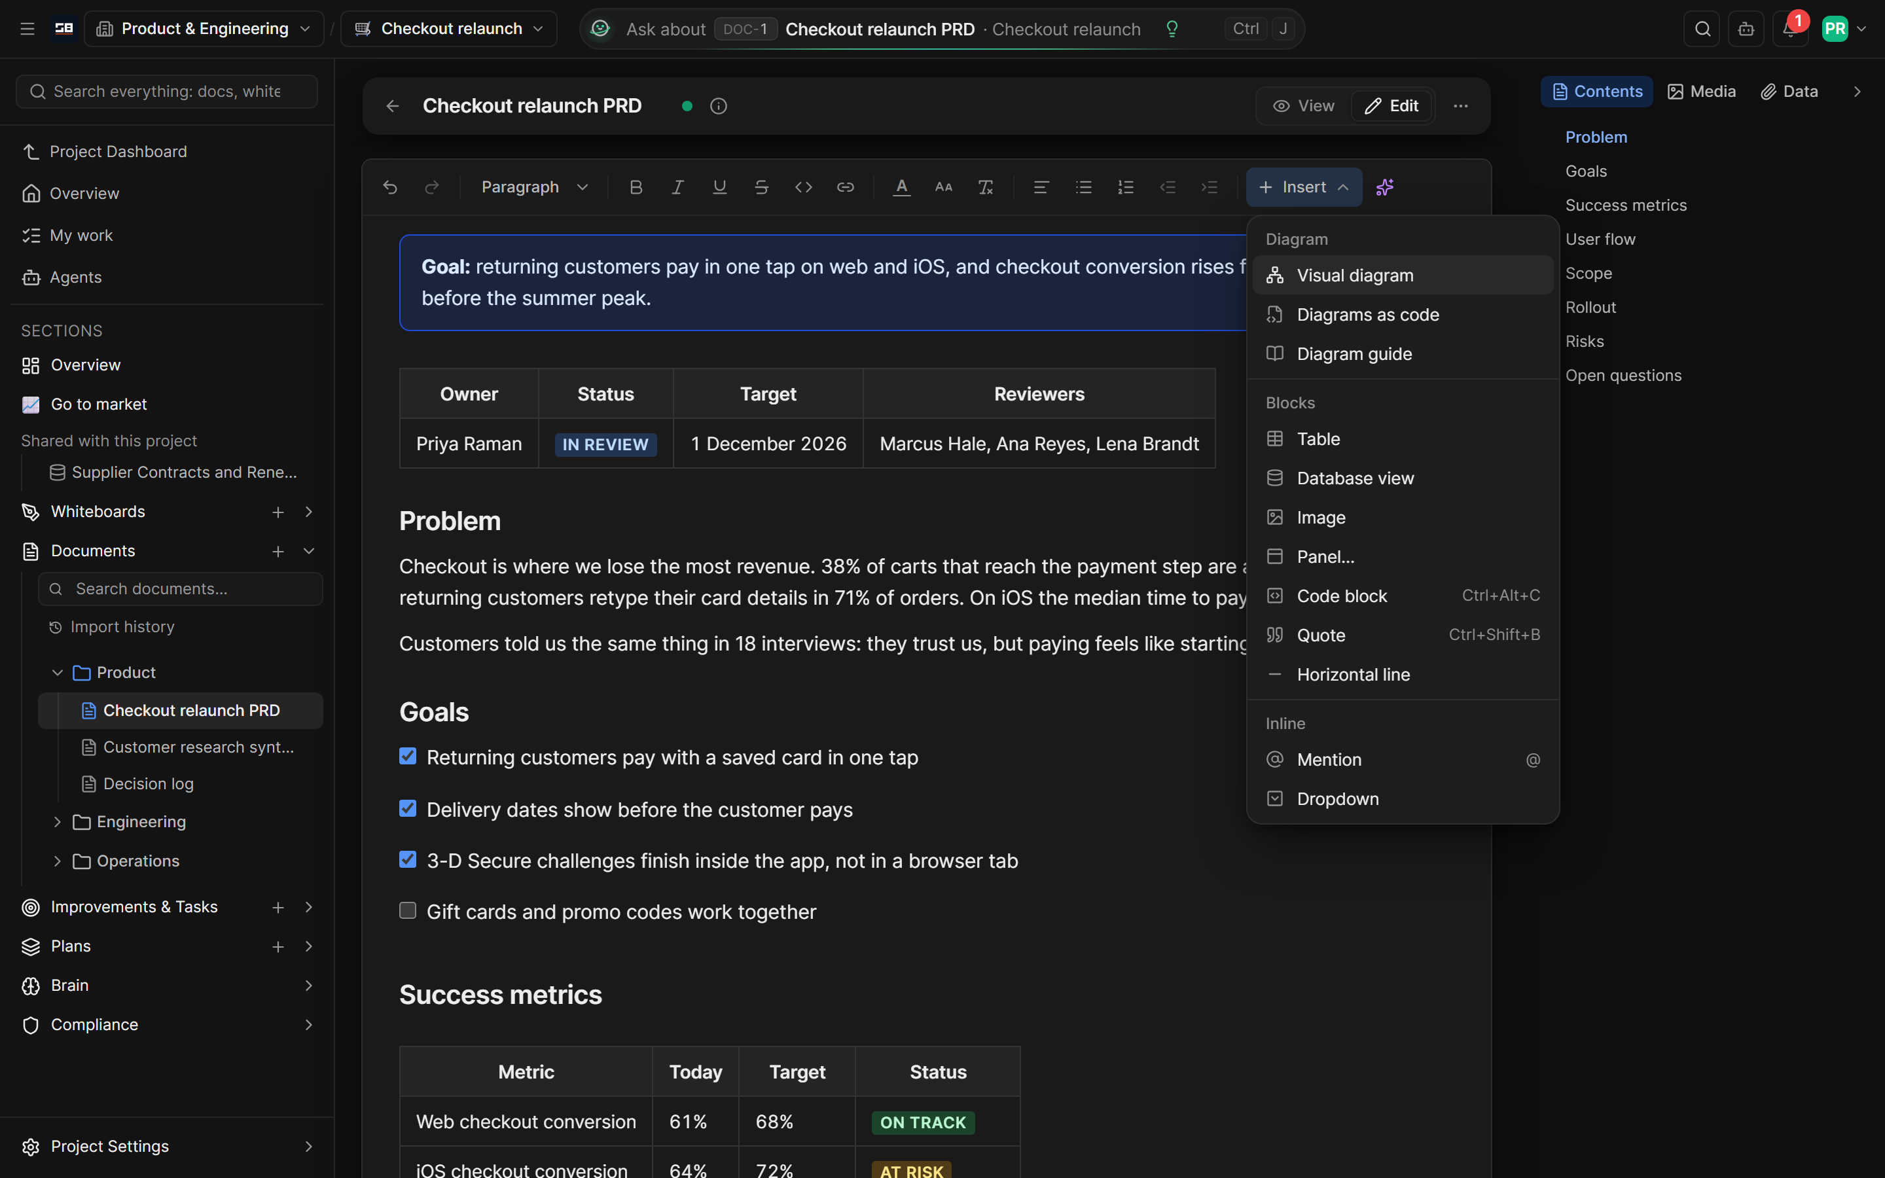Toggle italic formatting
Viewport: 1885px width, 1178px height.
pyautogui.click(x=677, y=187)
